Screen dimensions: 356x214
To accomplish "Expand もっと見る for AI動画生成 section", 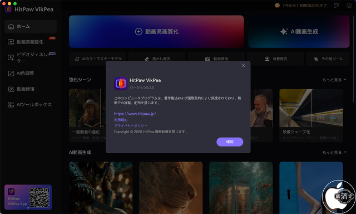I will tap(334, 152).
